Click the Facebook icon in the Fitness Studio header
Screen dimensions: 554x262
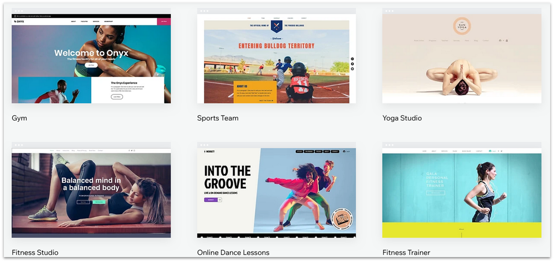[x=129, y=150]
